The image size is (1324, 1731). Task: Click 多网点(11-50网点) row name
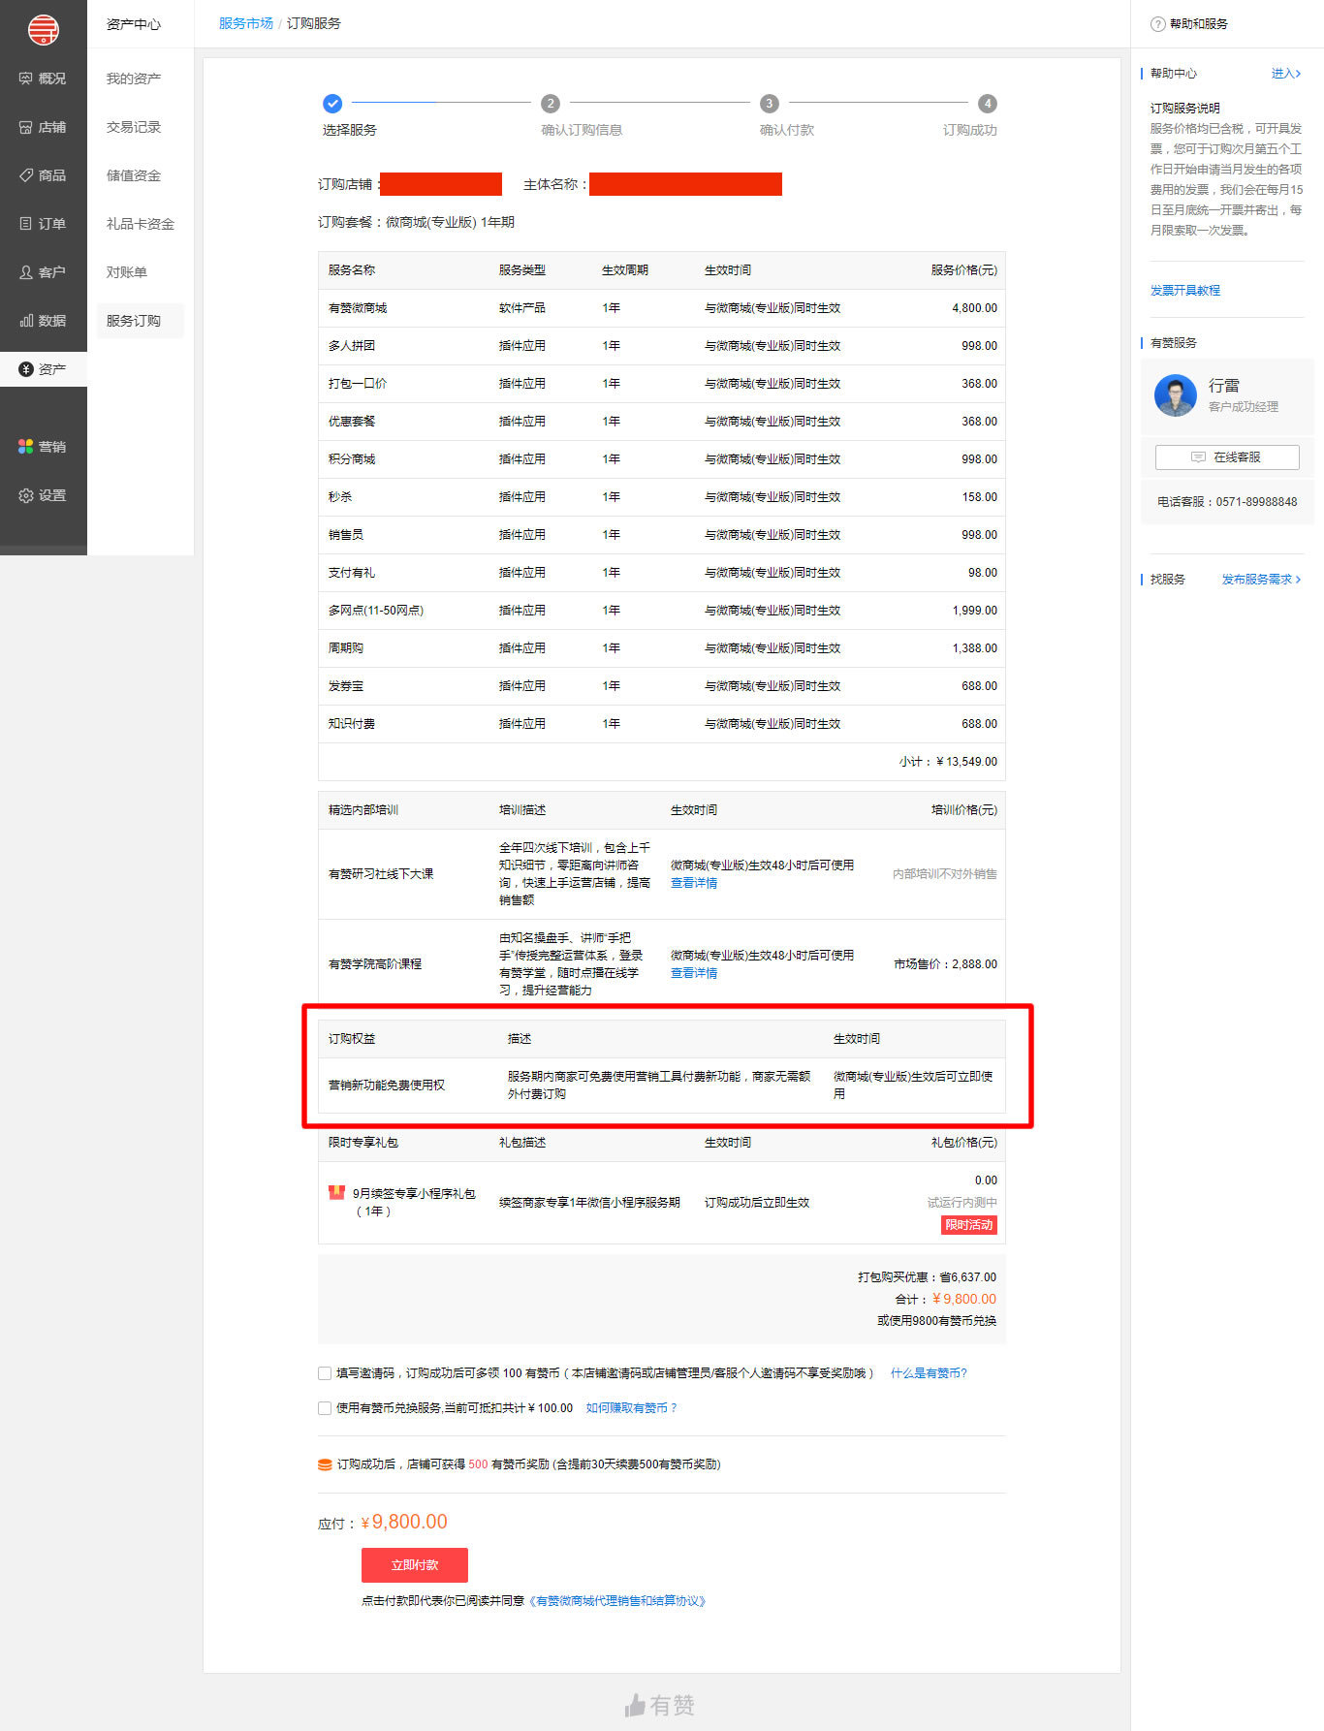point(376,611)
